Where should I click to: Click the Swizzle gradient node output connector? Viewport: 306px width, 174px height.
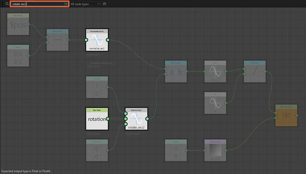[x=226, y=150]
